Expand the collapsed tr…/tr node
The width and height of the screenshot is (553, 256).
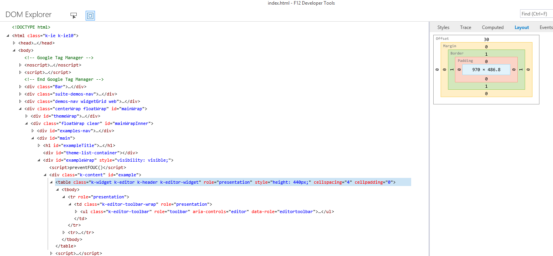[64, 232]
